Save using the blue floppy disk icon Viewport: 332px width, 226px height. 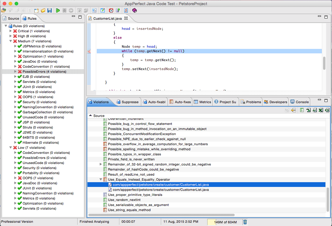point(50,10)
